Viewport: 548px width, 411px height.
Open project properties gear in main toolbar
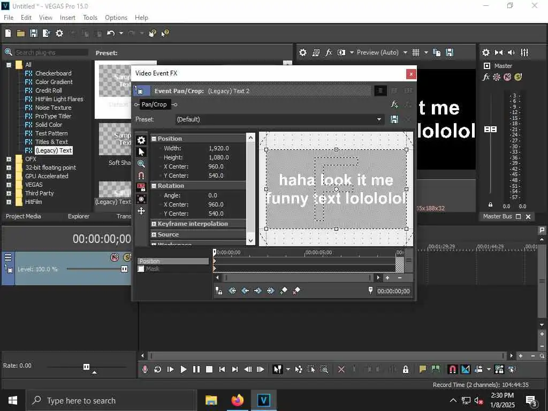coord(59,33)
